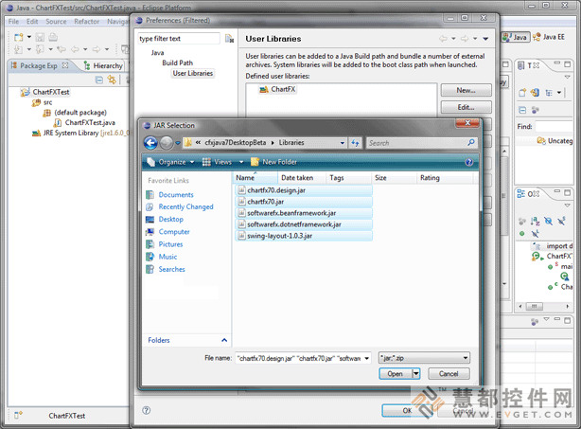
Task: Click the Rating column header
Action: coord(445,178)
